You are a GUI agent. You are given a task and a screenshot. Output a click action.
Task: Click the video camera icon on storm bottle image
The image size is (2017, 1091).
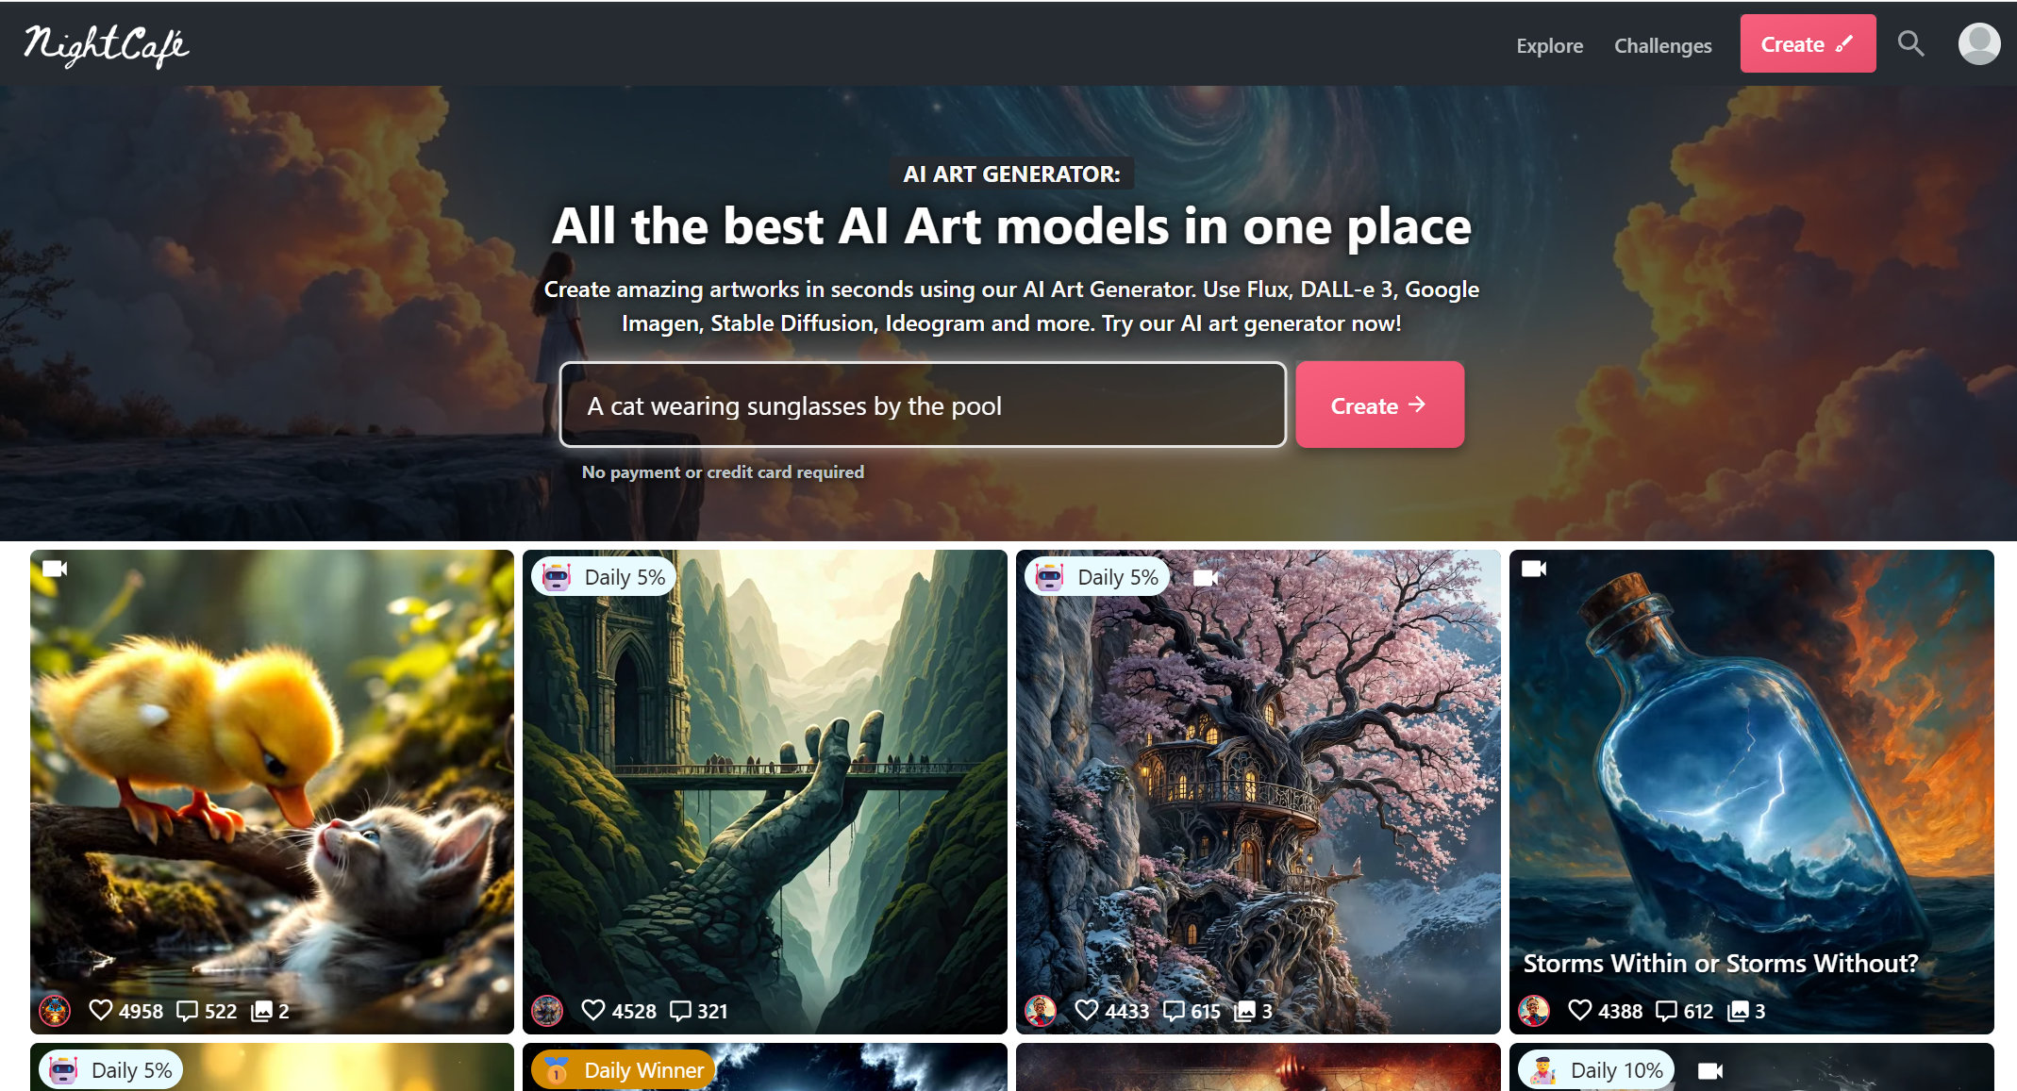(x=1534, y=569)
